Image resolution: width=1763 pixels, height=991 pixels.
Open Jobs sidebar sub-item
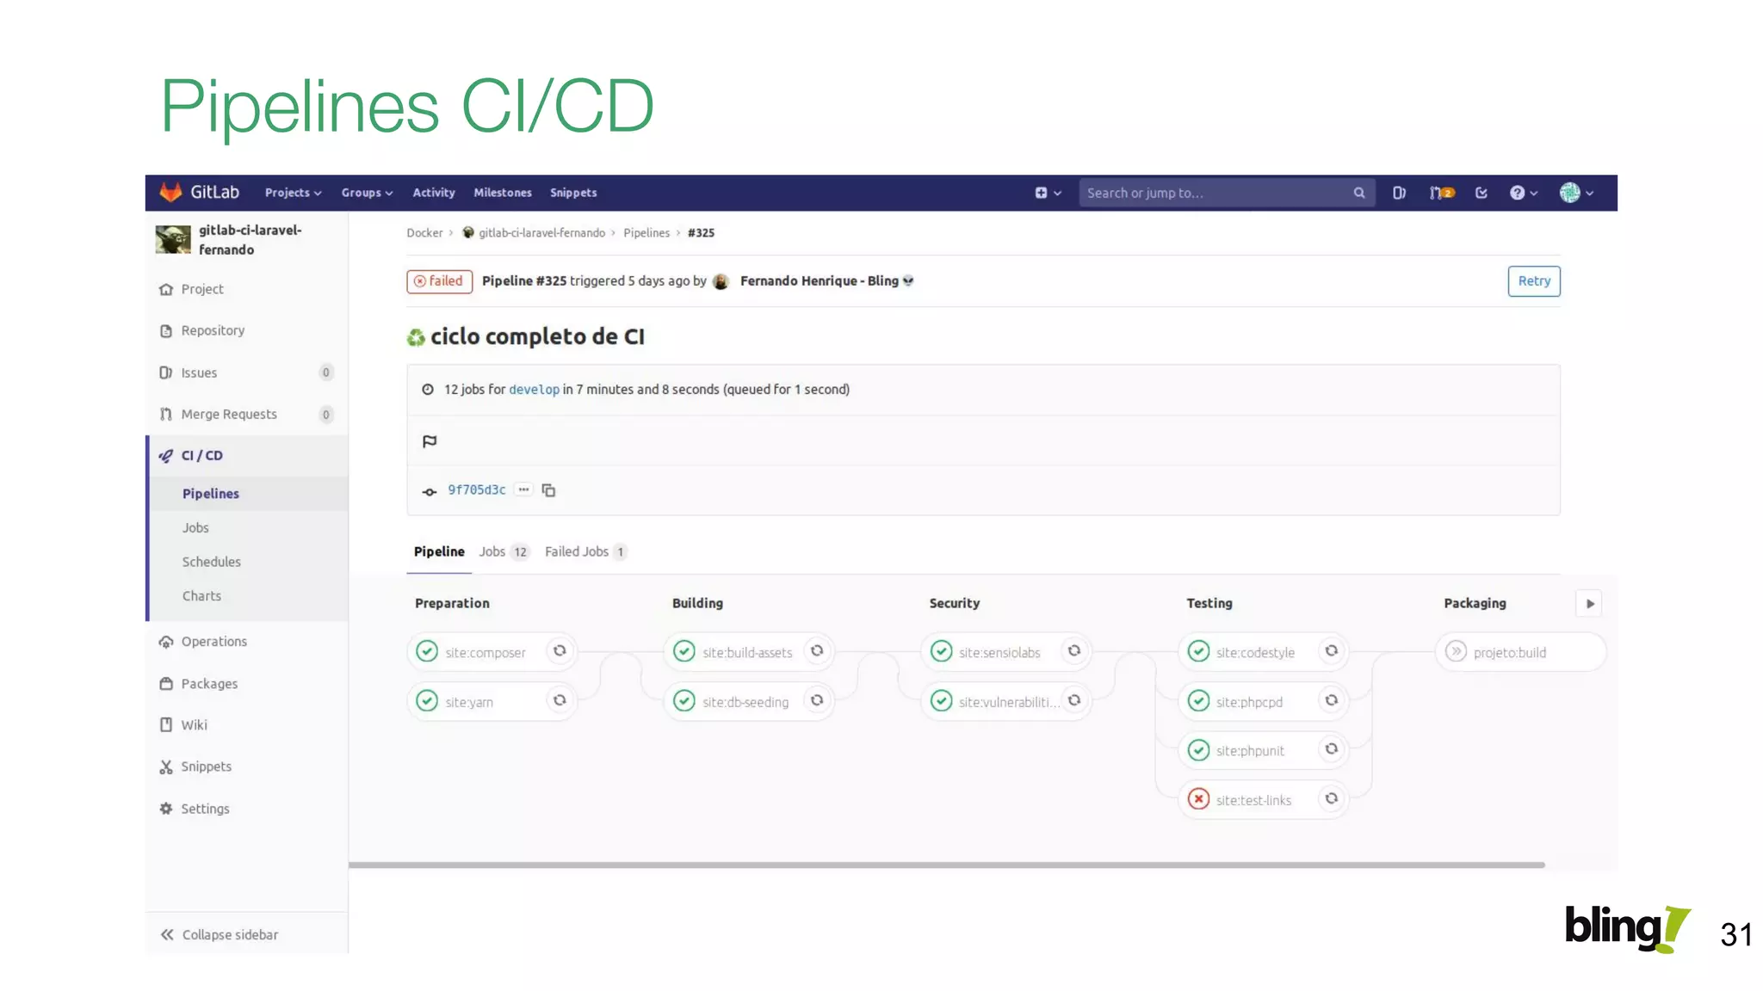[x=195, y=528]
